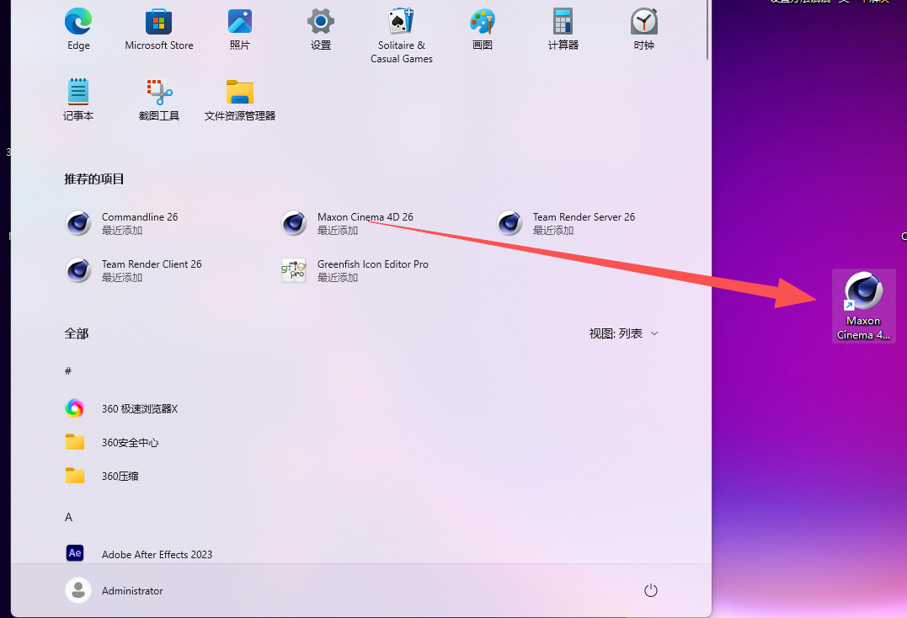Select Maxon Cinema 4D desktop shortcut
907x618 pixels.
point(863,306)
